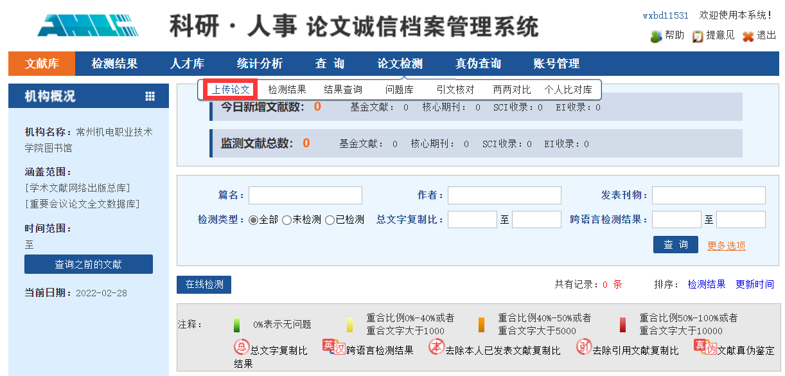785x376 pixels.
Task: Click the feedback (提意见) icon
Action: pyautogui.click(x=698, y=37)
